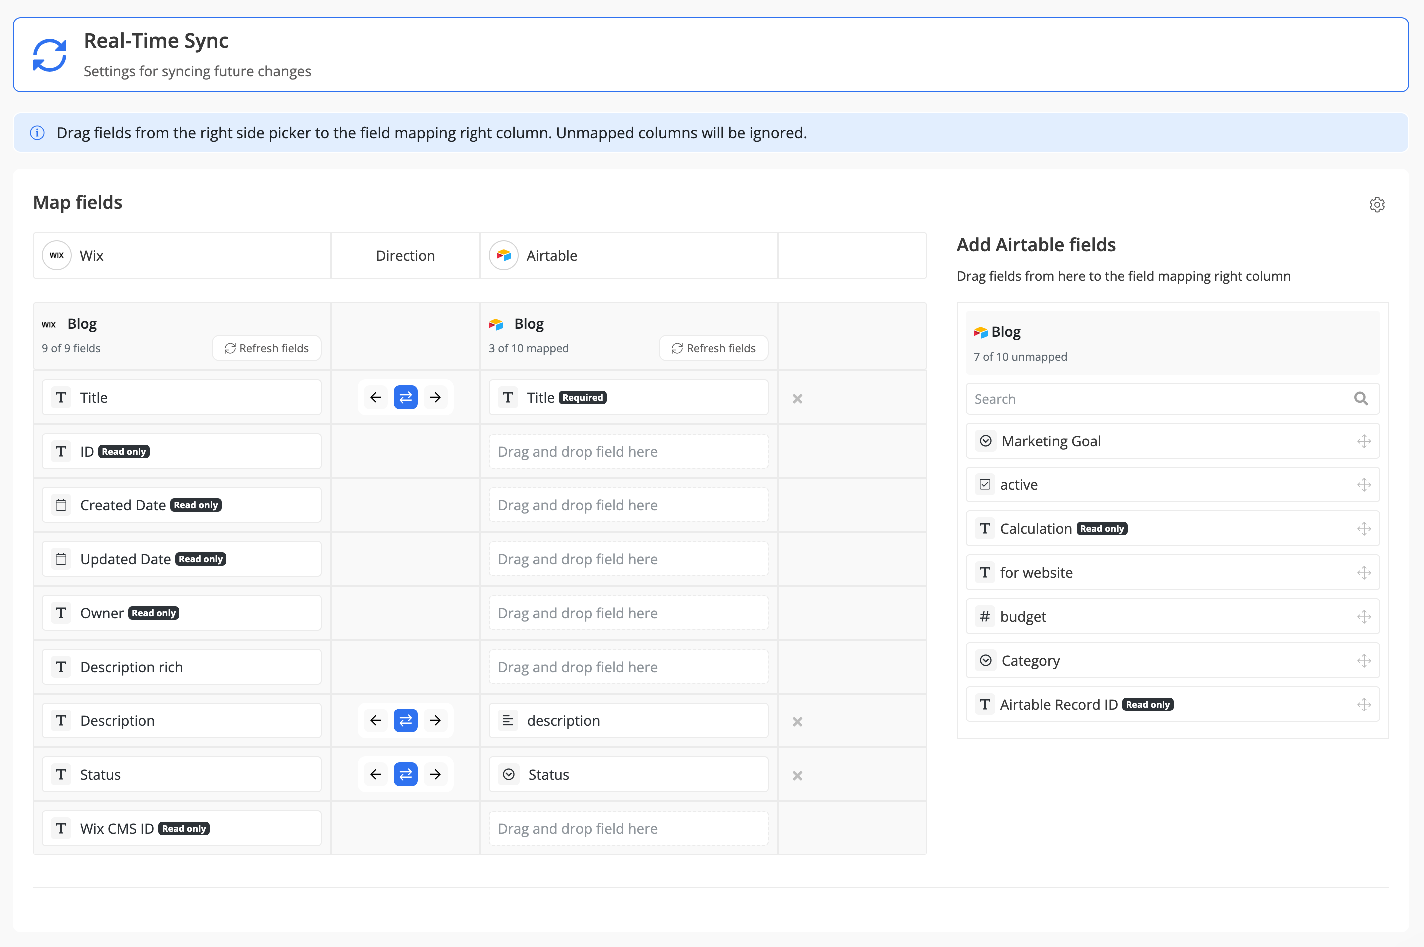Screen dimensions: 1424x947
Task: Select the Wix Status field
Action: click(182, 774)
